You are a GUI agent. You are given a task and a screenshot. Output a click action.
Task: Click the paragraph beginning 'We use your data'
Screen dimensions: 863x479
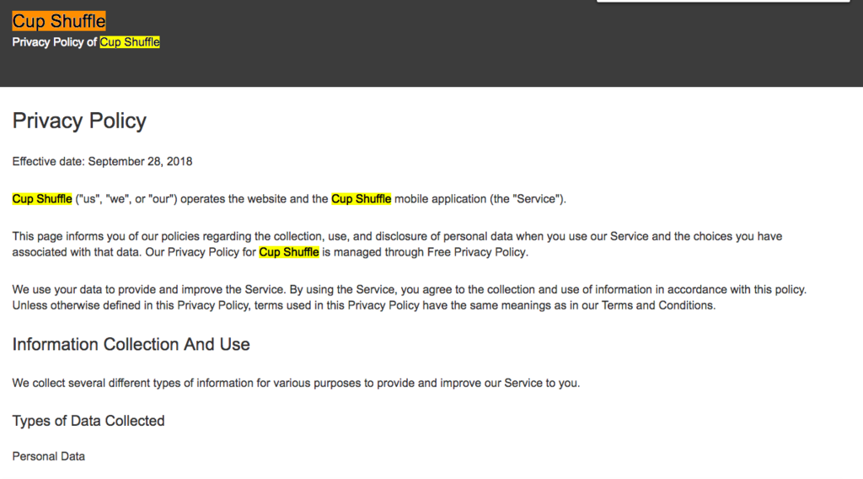(409, 298)
